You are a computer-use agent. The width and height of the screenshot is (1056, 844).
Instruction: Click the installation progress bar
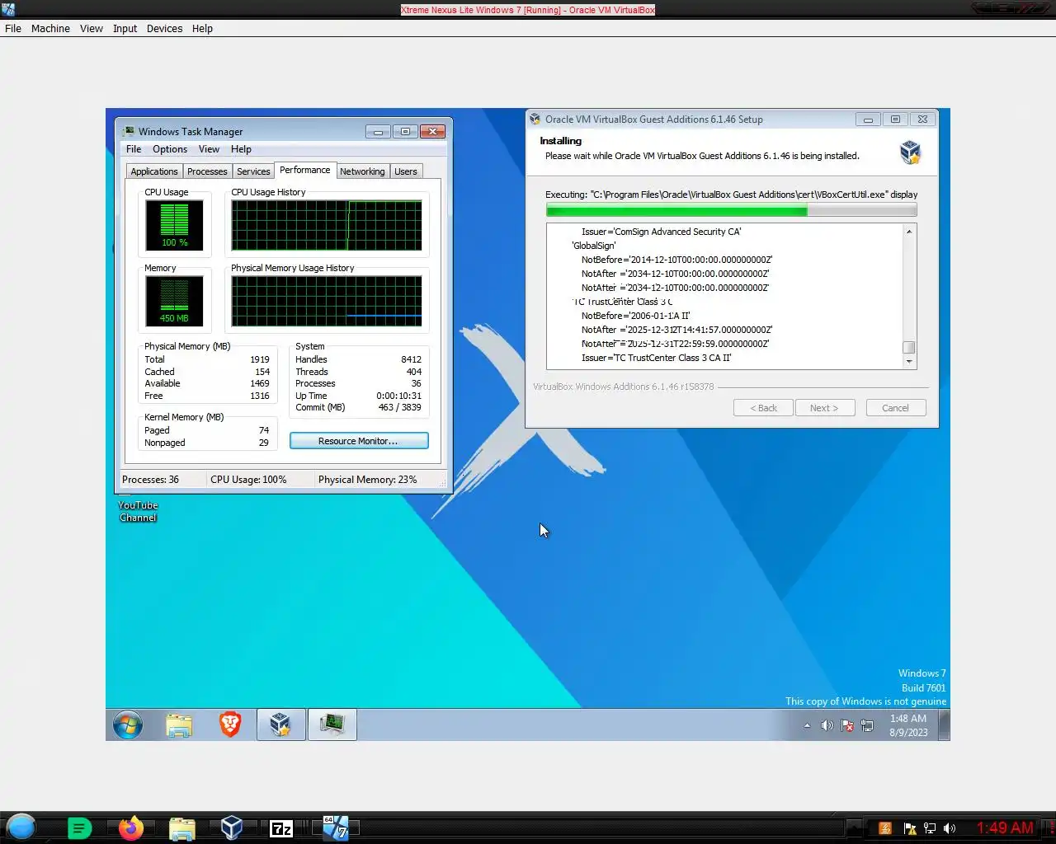[731, 211]
